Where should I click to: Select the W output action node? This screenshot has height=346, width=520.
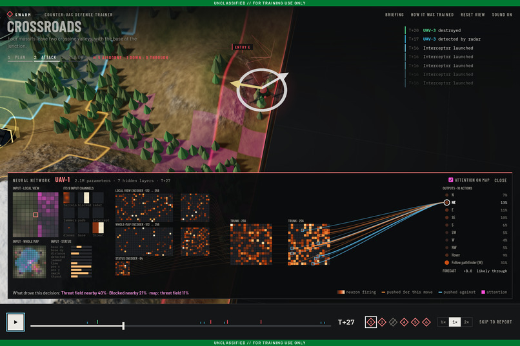point(446,240)
